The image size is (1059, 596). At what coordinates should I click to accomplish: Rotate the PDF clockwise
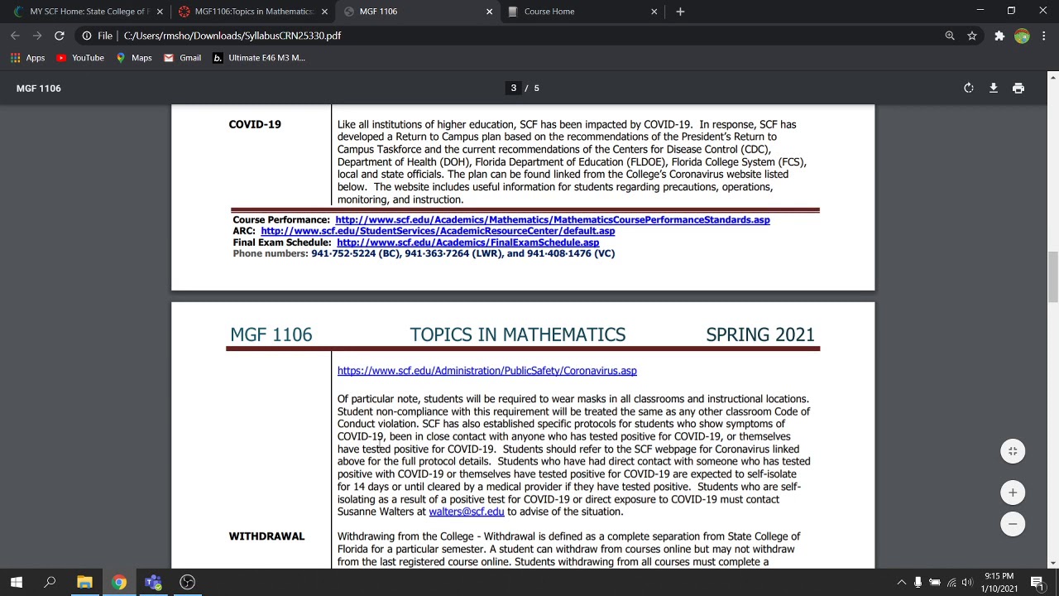969,88
